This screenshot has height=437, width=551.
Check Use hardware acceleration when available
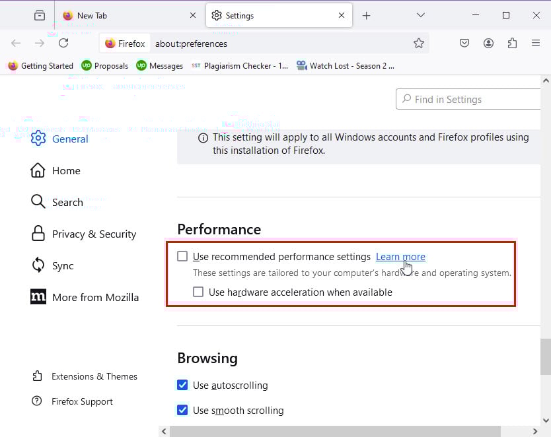(x=198, y=291)
